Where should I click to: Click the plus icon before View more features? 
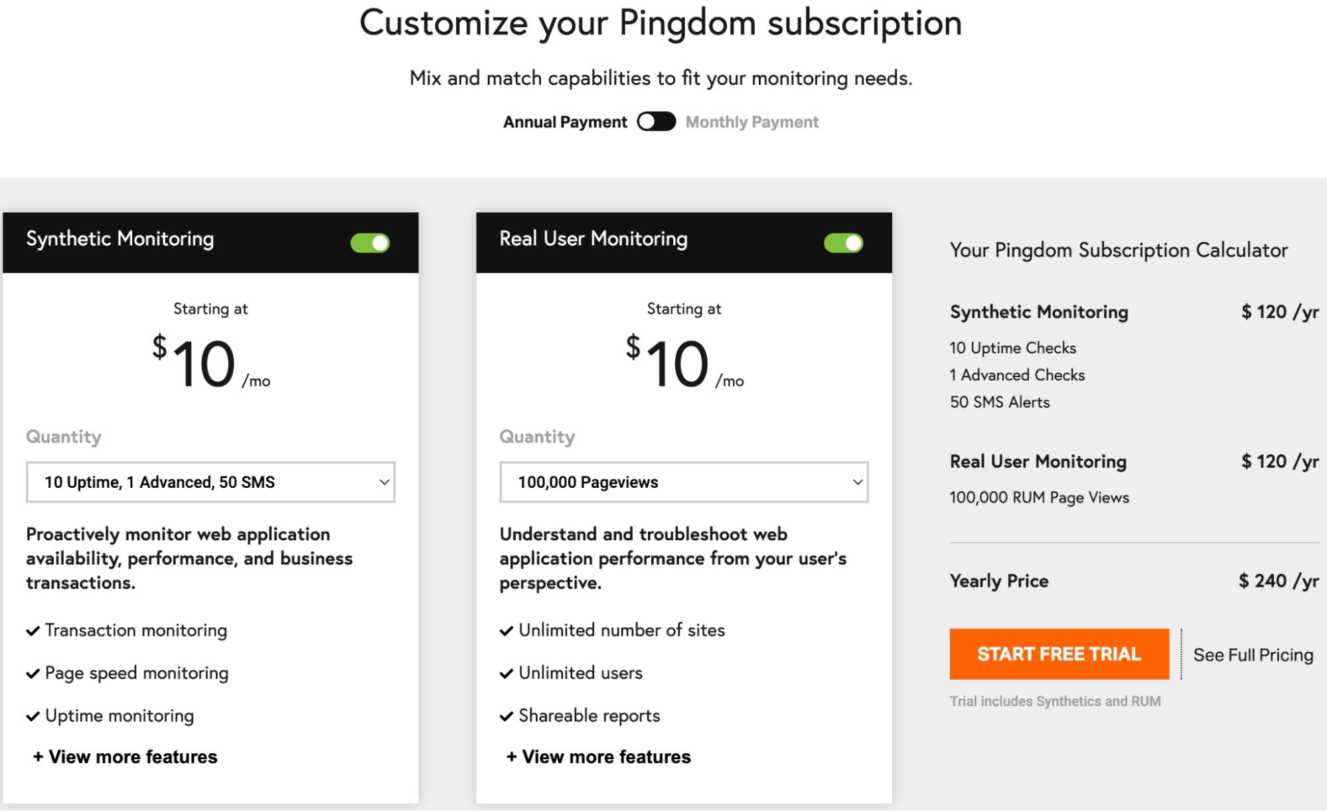tap(38, 757)
